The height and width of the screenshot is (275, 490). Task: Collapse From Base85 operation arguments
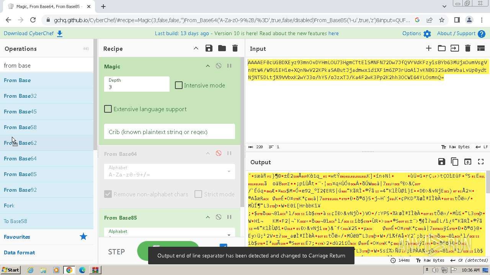(208, 217)
